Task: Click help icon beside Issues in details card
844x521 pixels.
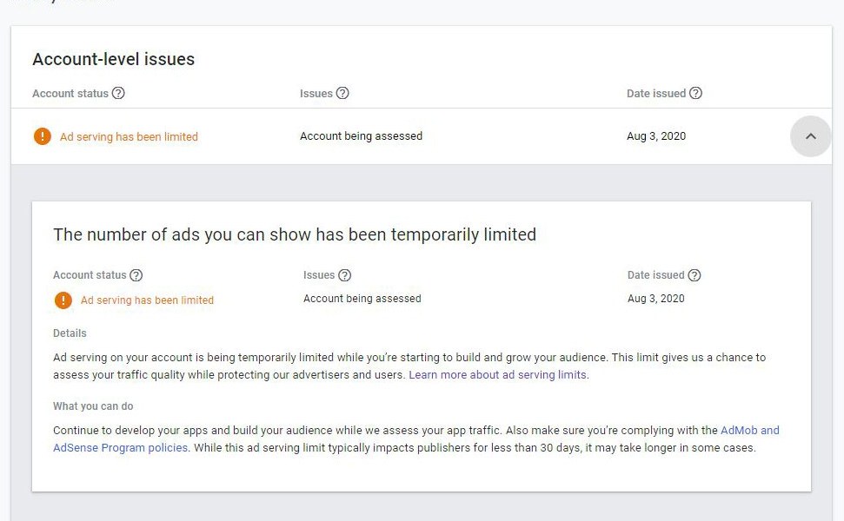Action: point(344,275)
